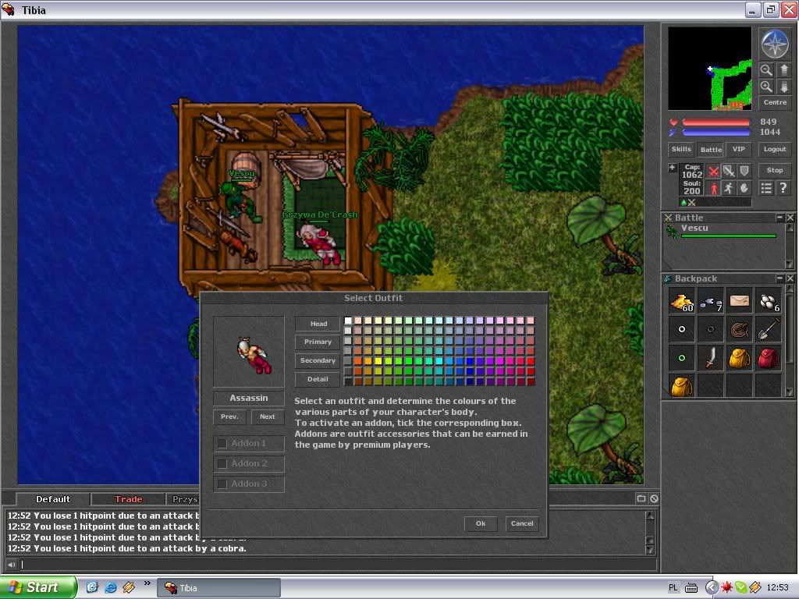Open help with the question mark icon

(x=783, y=188)
